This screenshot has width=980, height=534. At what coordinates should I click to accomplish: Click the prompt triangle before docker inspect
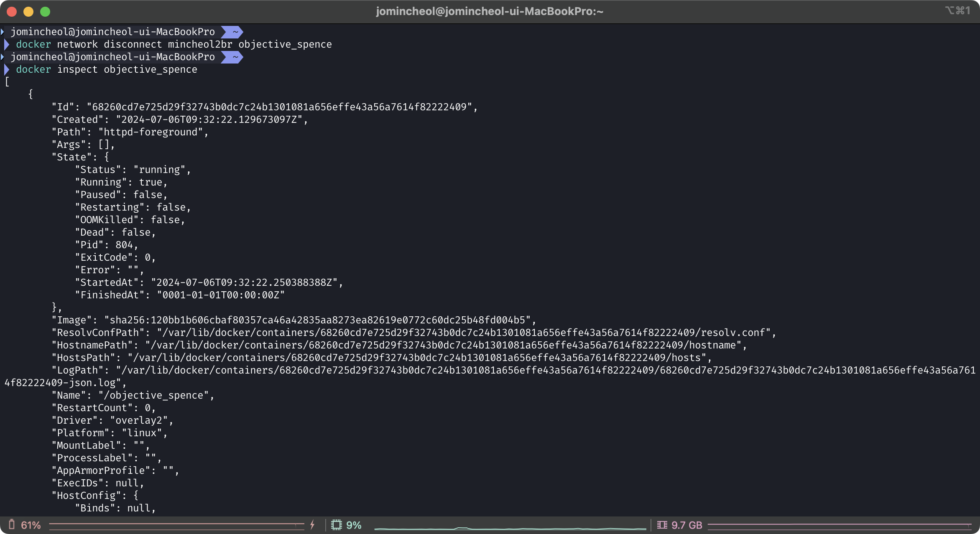[7, 69]
